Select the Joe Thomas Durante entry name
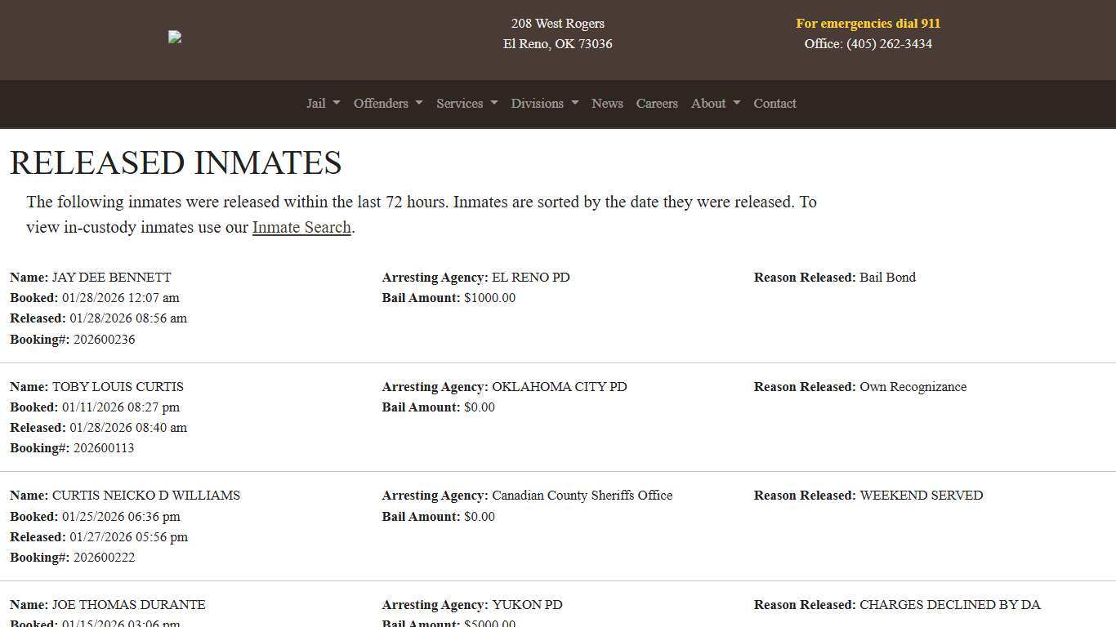 [x=128, y=605]
